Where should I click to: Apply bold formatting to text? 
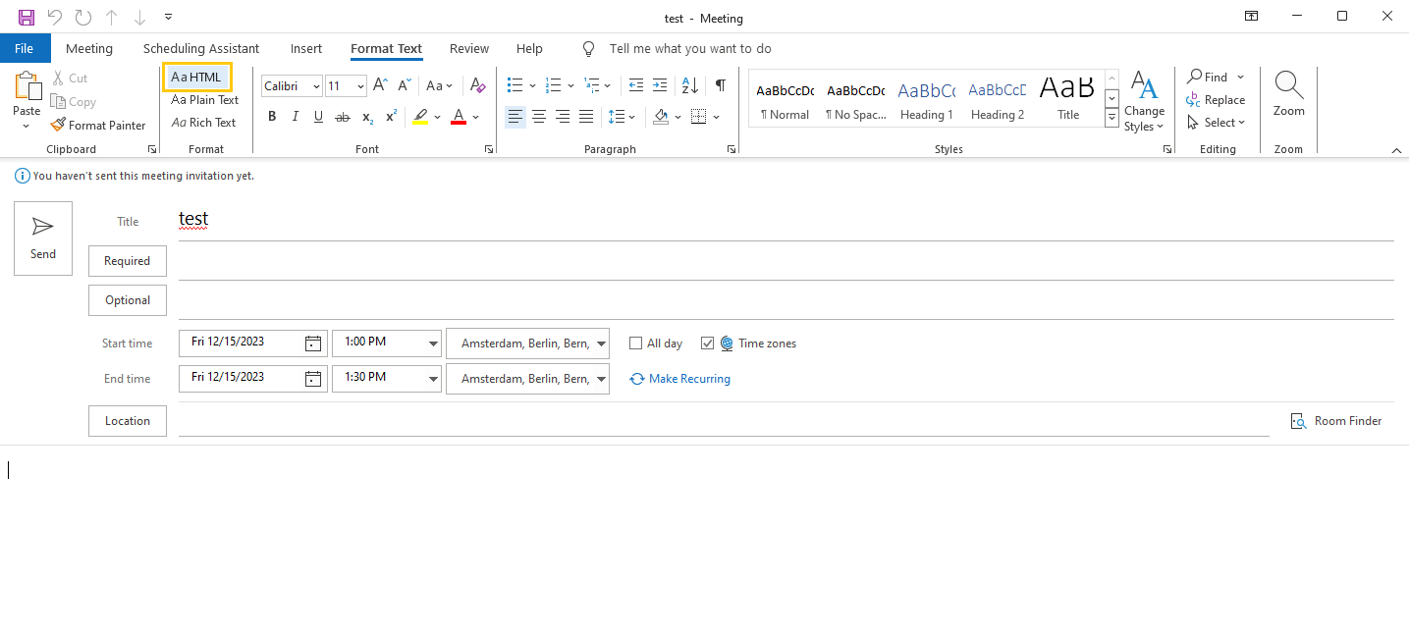pyautogui.click(x=272, y=117)
